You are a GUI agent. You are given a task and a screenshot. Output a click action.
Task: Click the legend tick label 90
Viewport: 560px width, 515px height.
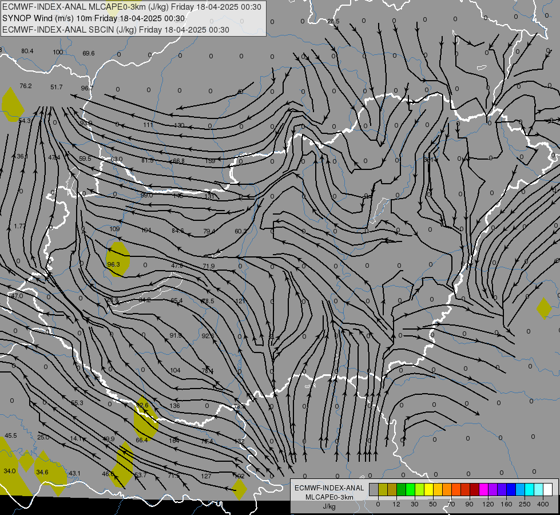[x=469, y=504]
